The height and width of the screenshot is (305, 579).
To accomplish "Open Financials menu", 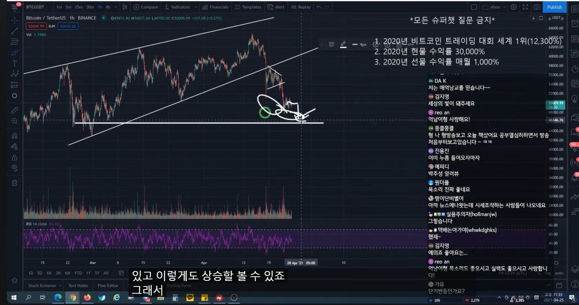I will click(x=215, y=7).
